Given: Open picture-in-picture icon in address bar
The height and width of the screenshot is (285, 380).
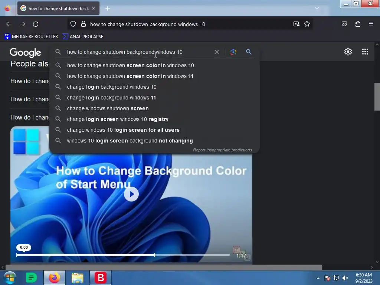Looking at the screenshot, I should [x=296, y=24].
